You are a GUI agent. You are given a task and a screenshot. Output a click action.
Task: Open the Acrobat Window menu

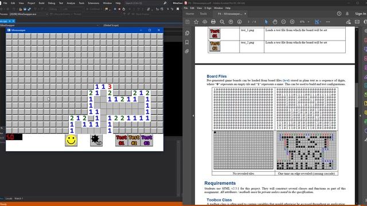click(218, 8)
